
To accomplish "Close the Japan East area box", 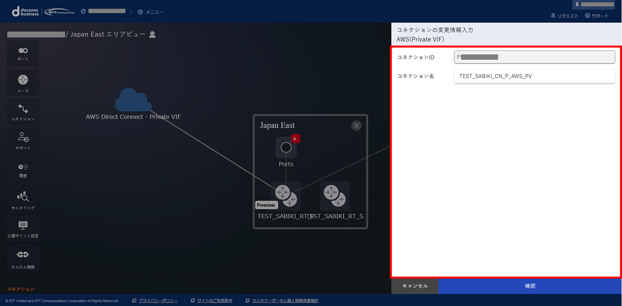I will pyautogui.click(x=356, y=126).
